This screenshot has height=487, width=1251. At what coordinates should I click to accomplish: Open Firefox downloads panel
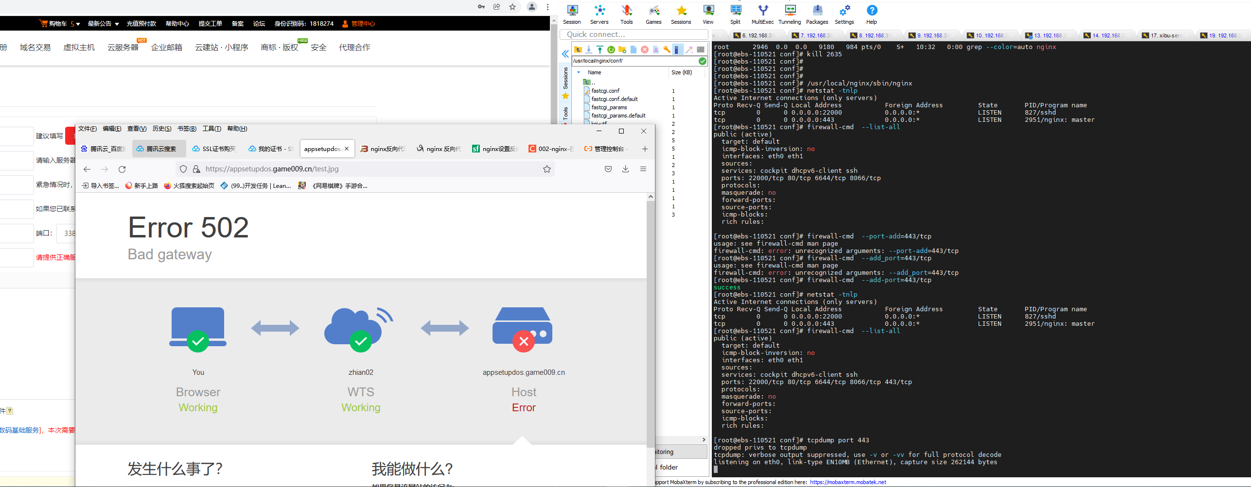(626, 169)
